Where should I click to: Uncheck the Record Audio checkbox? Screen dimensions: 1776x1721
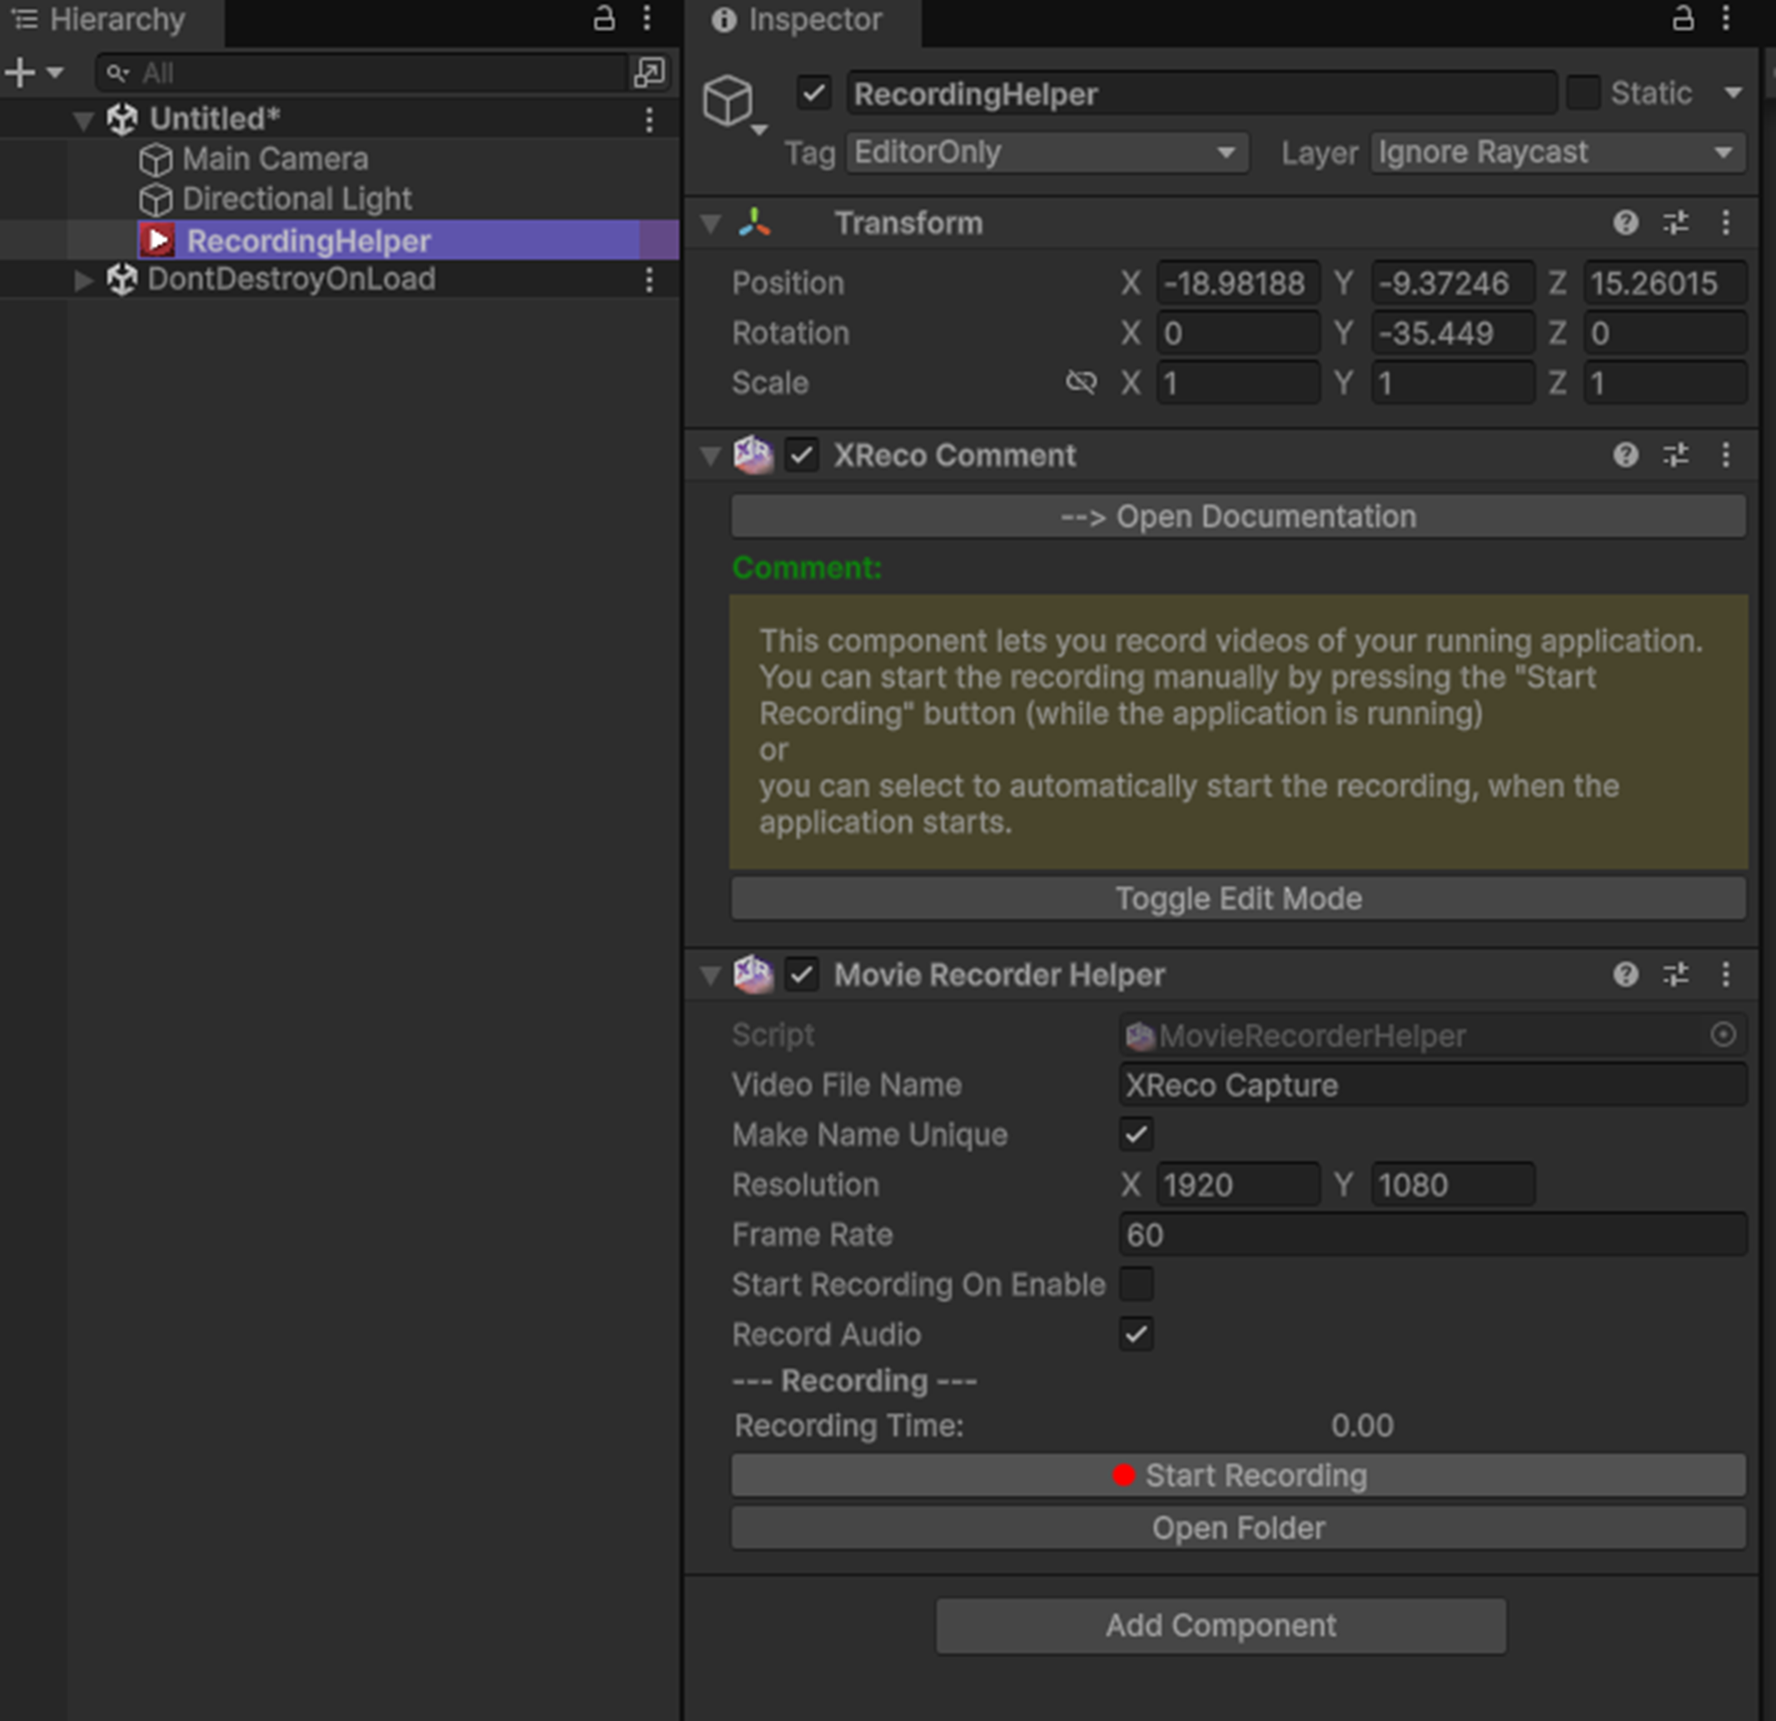1137,1334
